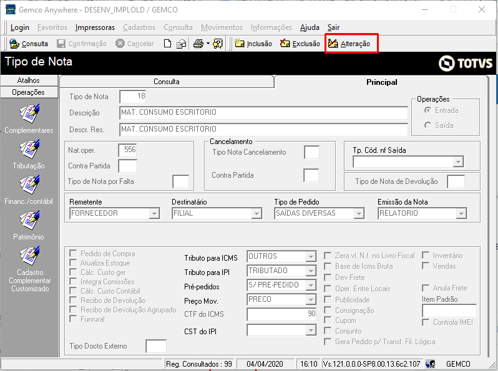Viewport: 498px width, 371px height.
Task: Expand the Pré-pedidos dropdown
Action: point(311,285)
